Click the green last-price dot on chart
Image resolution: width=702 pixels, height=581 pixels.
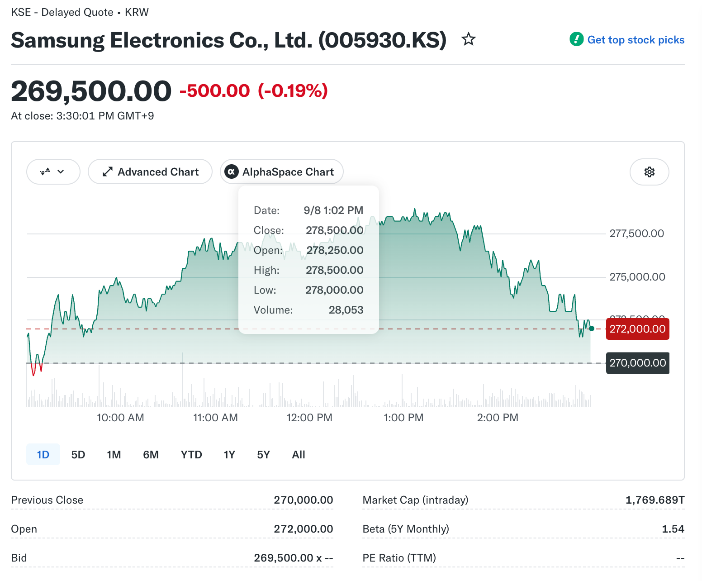tap(591, 329)
